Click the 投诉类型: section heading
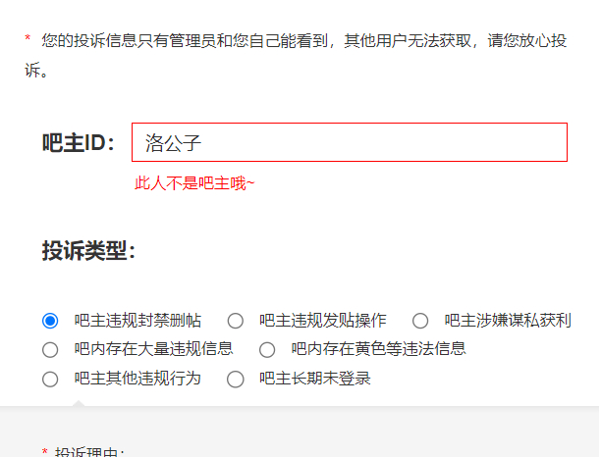This screenshot has width=601, height=457. [x=88, y=251]
